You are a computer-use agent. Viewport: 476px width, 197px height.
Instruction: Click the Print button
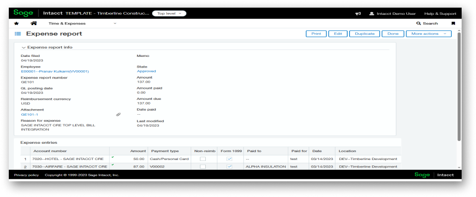point(316,34)
